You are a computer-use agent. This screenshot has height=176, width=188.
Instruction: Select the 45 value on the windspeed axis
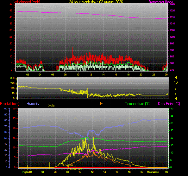(11, 11)
